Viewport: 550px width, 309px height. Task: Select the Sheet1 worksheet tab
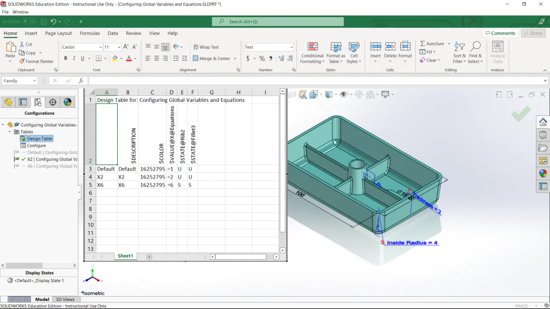[x=125, y=256]
